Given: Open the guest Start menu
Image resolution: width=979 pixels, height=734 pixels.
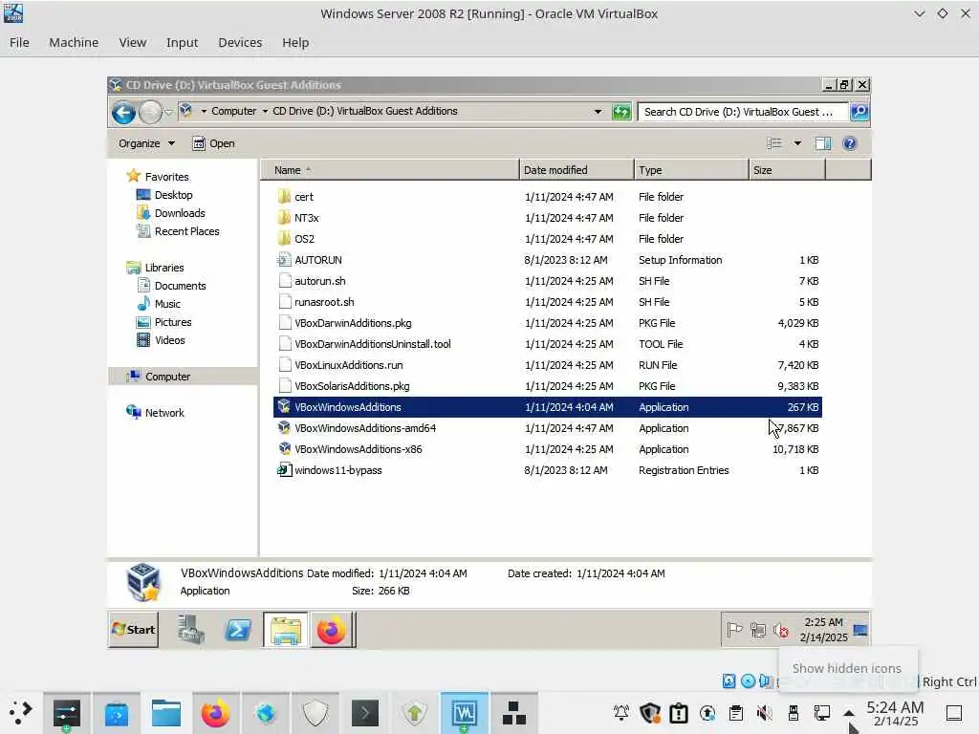Looking at the screenshot, I should click(x=134, y=630).
